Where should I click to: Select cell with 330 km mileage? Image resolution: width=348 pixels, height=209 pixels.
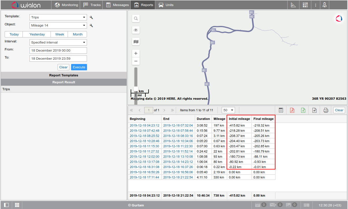[219, 177]
